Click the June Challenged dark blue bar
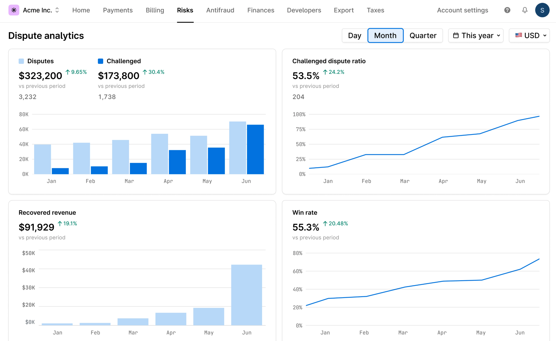This screenshot has height=341, width=556. (255, 149)
